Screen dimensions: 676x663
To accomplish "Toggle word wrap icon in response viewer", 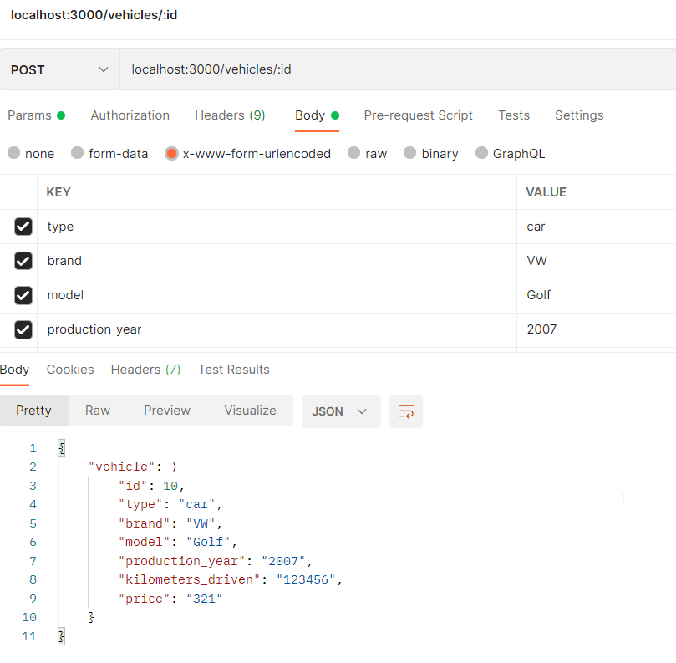I will click(406, 411).
